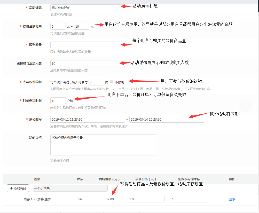The height and width of the screenshot is (213, 259).
Task: Click the bargain participation count field showing 2
Action: click(x=96, y=82)
